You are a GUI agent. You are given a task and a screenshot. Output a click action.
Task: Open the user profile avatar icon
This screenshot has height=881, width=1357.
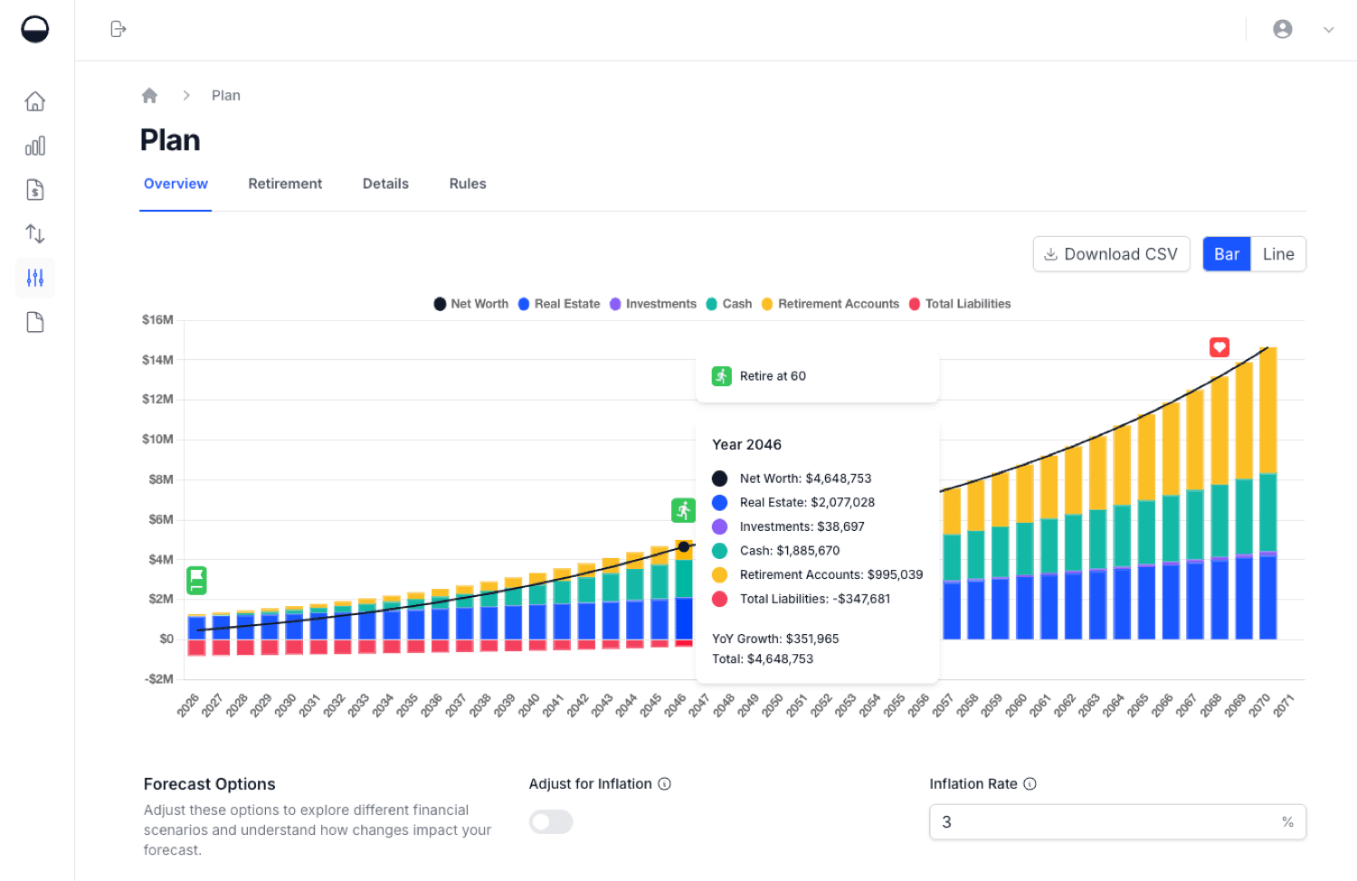1283,29
